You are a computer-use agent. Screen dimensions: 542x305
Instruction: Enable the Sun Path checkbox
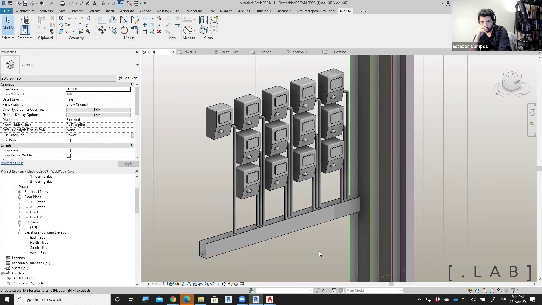tap(69, 140)
